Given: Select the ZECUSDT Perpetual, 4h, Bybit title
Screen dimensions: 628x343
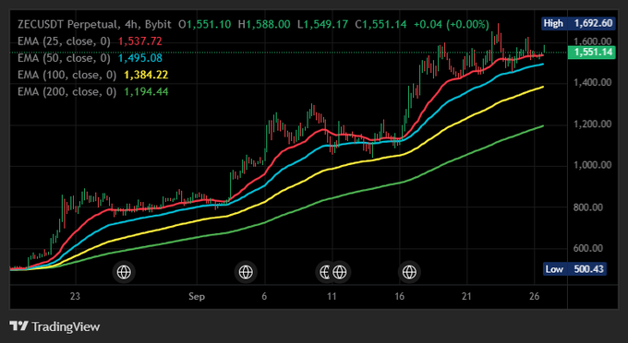Looking at the screenshot, I should pyautogui.click(x=94, y=24).
